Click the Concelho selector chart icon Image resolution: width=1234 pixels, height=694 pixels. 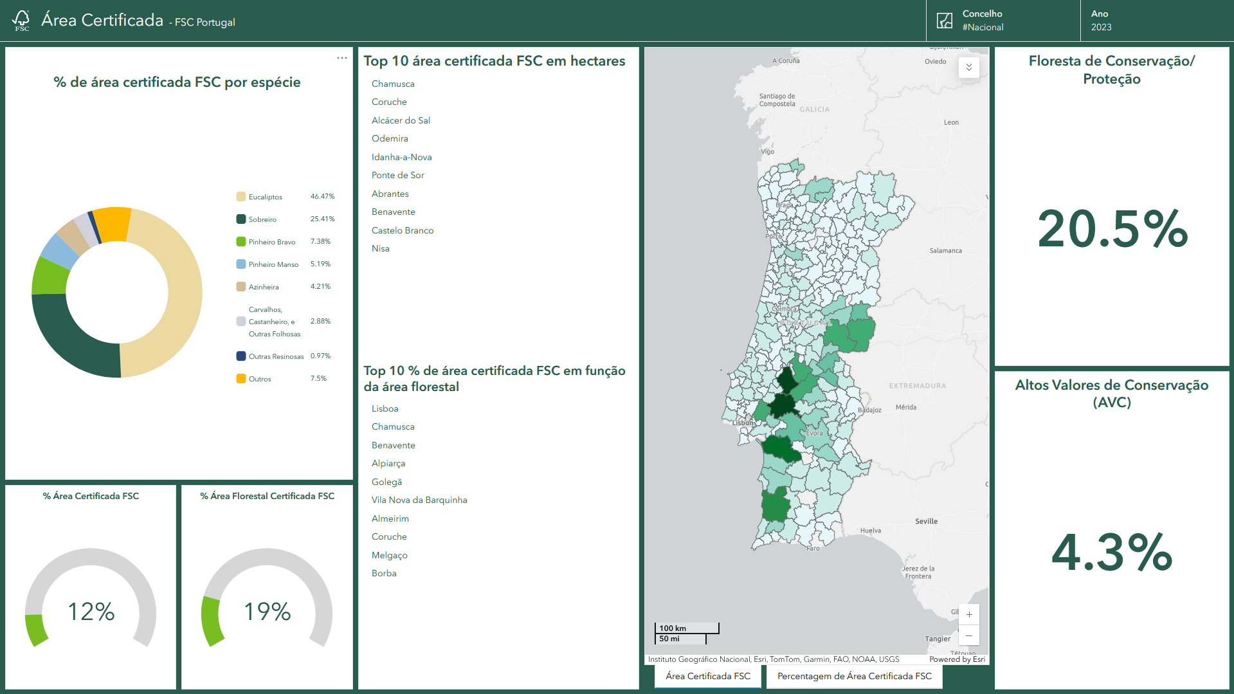944,21
